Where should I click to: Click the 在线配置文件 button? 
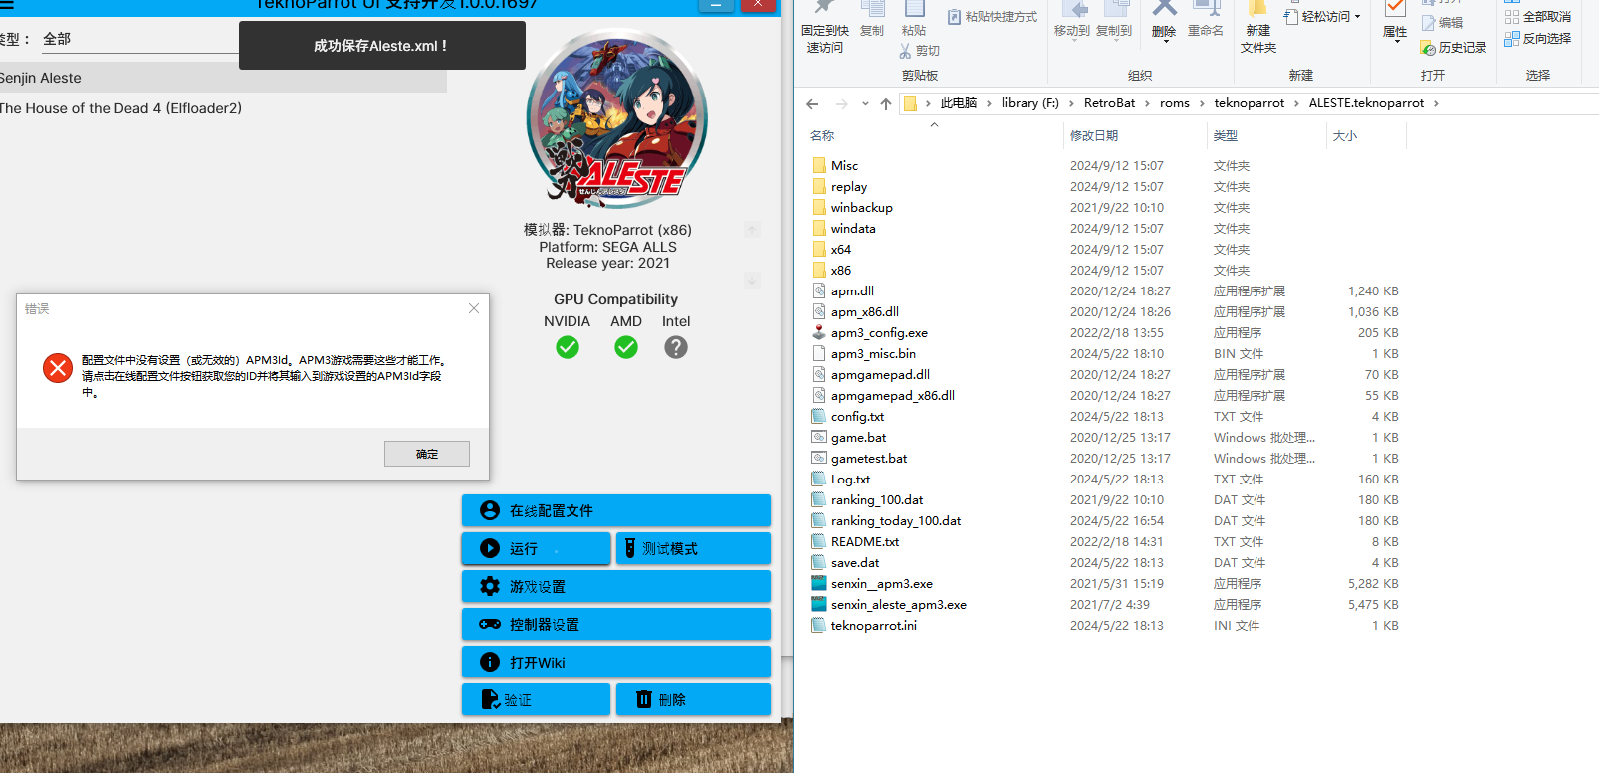615,510
